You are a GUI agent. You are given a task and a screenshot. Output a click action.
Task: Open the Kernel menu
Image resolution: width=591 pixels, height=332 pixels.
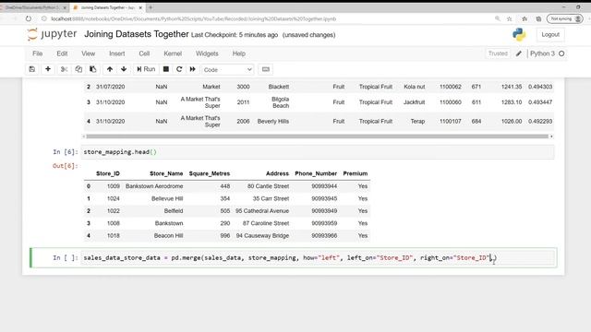coord(173,53)
